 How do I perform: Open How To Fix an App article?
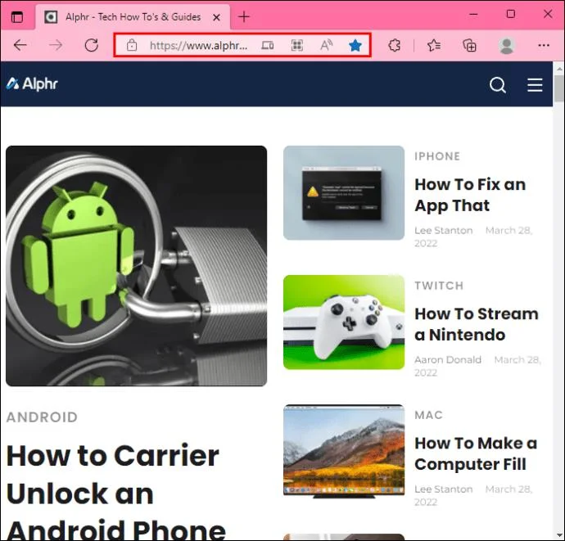click(470, 195)
